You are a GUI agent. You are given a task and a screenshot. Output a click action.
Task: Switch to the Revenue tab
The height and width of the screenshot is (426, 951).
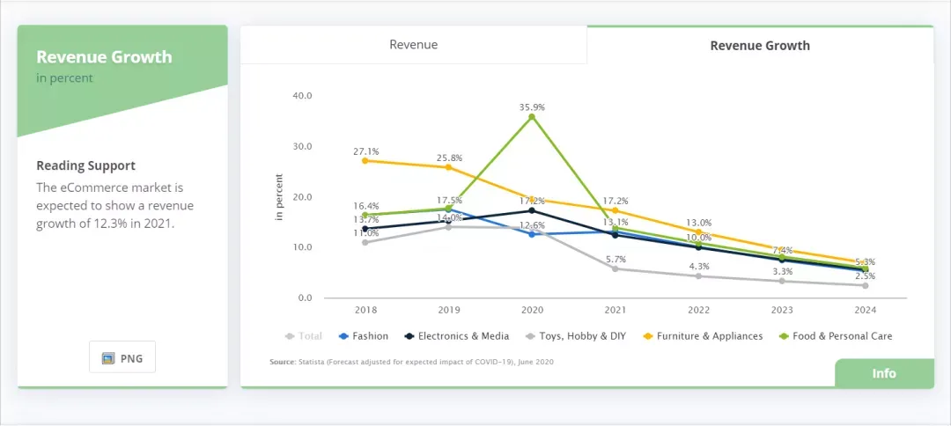pos(414,45)
